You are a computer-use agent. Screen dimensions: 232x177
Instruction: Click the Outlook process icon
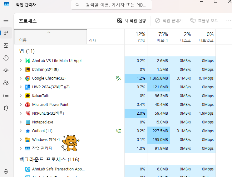click(28, 131)
